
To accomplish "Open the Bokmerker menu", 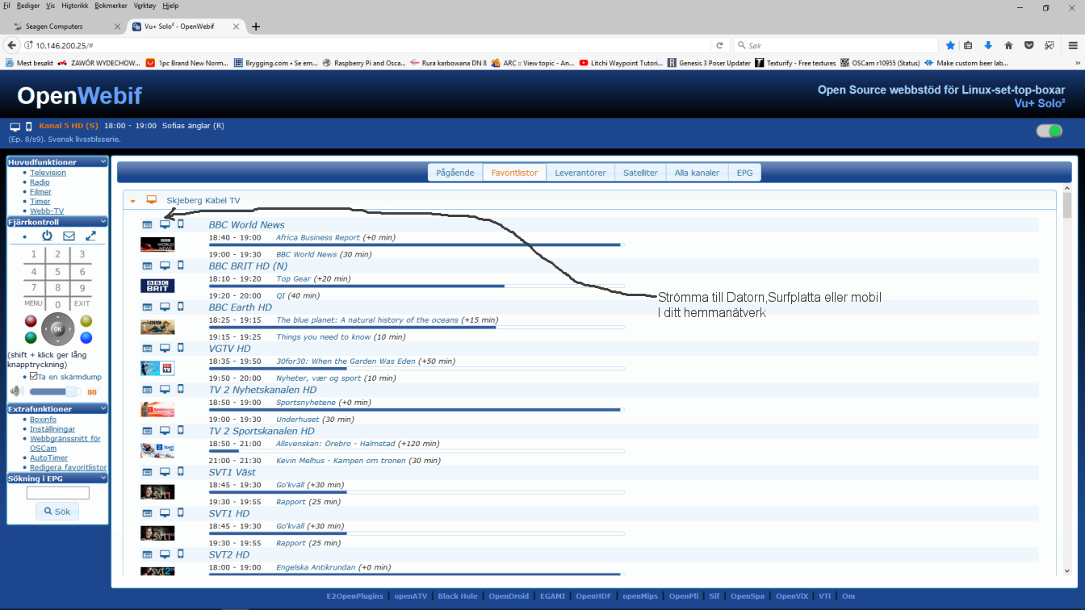I will (x=111, y=6).
